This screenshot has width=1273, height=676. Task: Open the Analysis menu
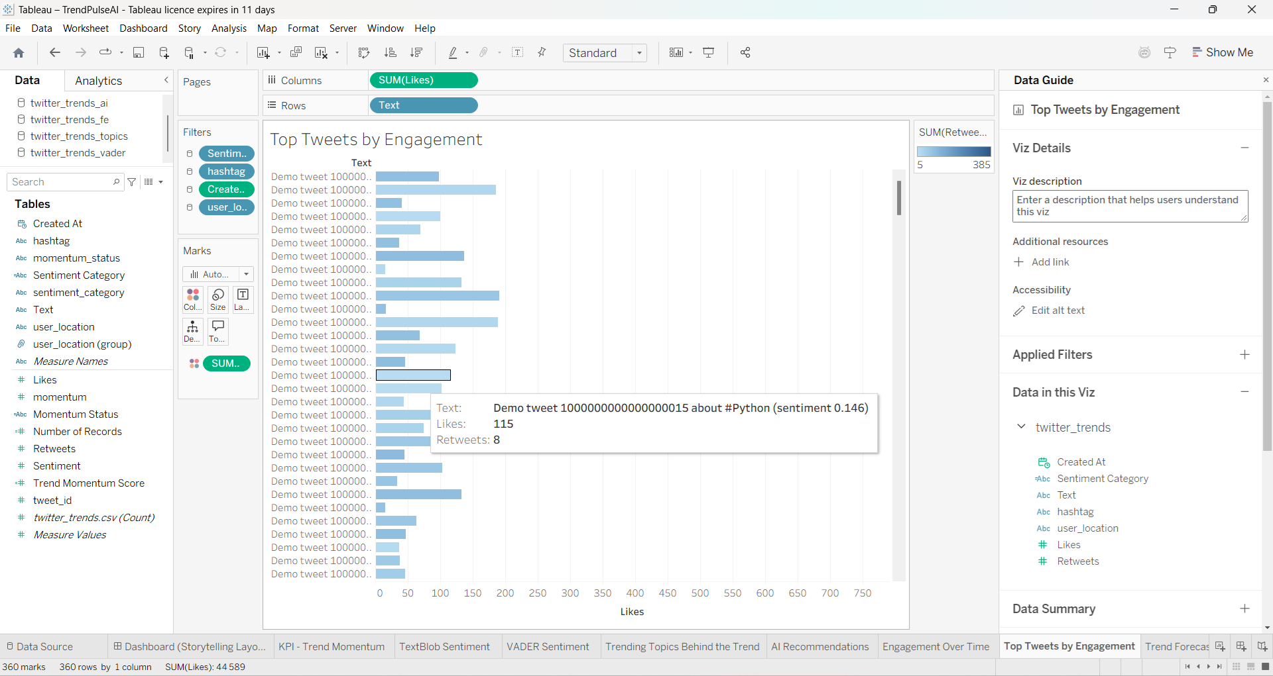229,28
